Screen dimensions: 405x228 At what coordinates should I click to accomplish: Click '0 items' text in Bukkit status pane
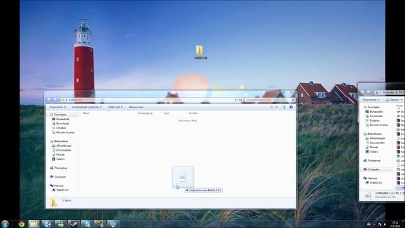pyautogui.click(x=66, y=201)
